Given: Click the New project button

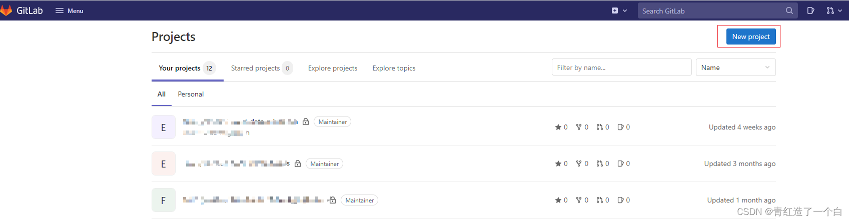Looking at the screenshot, I should [750, 36].
